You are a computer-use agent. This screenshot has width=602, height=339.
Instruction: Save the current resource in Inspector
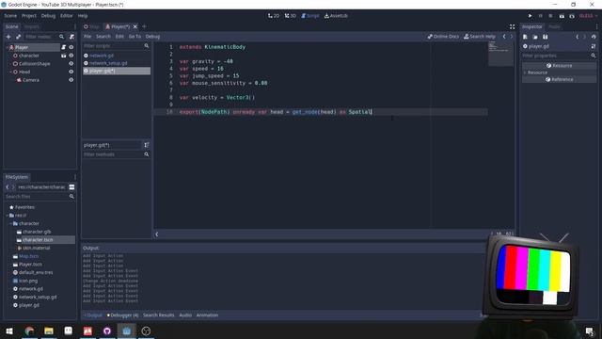pos(546,37)
